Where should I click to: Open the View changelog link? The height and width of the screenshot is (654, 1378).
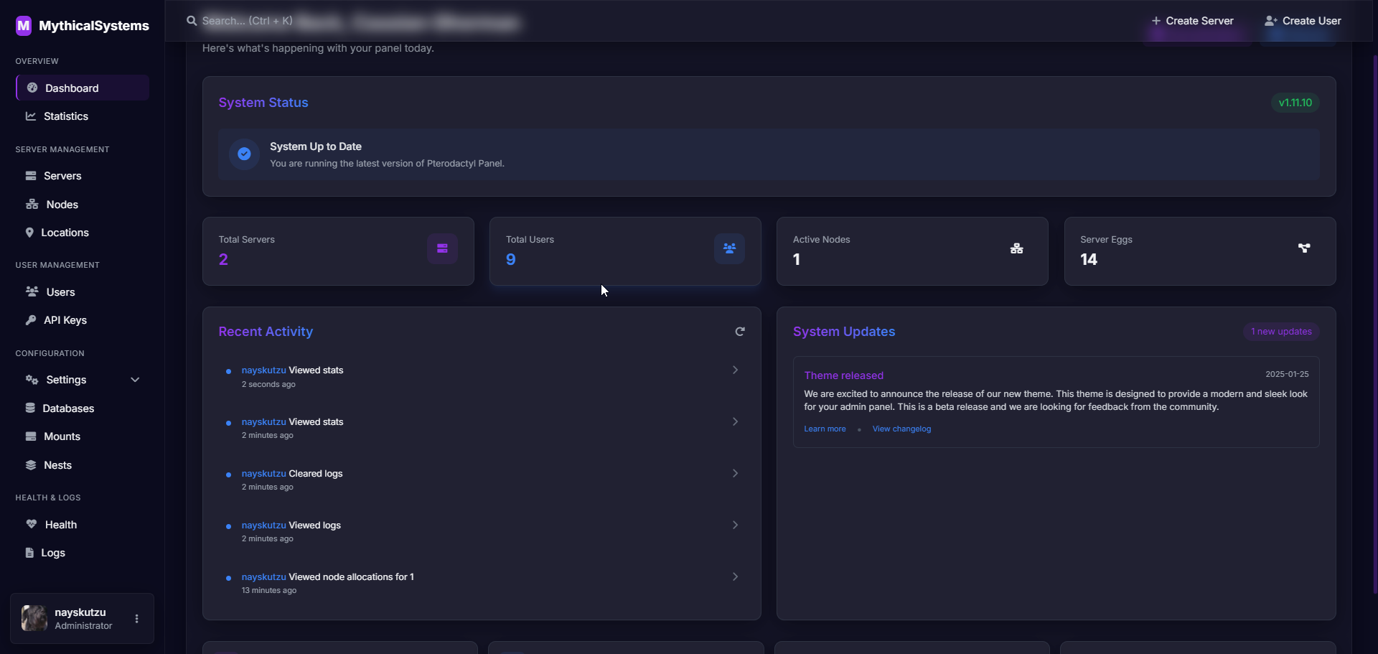coord(901,429)
